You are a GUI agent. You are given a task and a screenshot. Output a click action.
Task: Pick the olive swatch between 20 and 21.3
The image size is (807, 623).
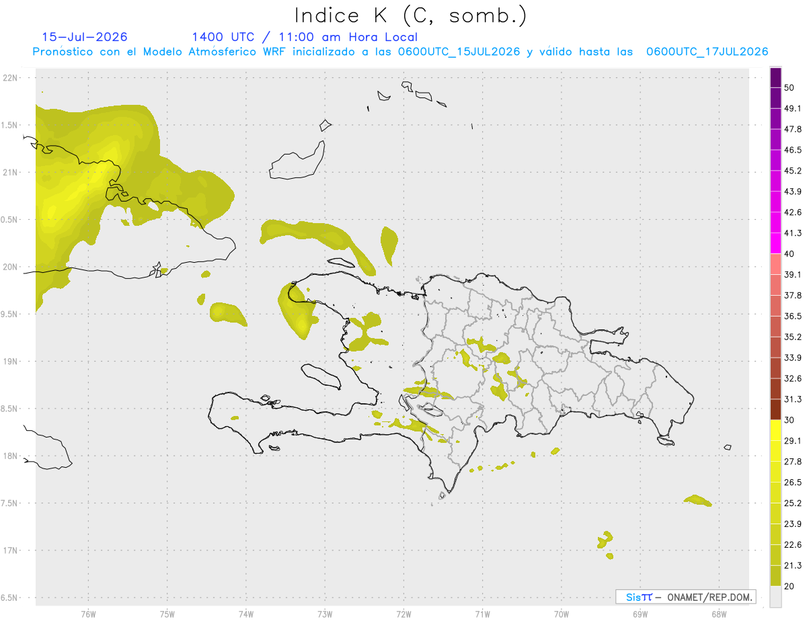776,576
